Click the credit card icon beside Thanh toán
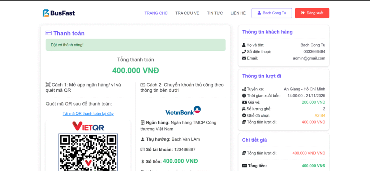 pos(49,33)
